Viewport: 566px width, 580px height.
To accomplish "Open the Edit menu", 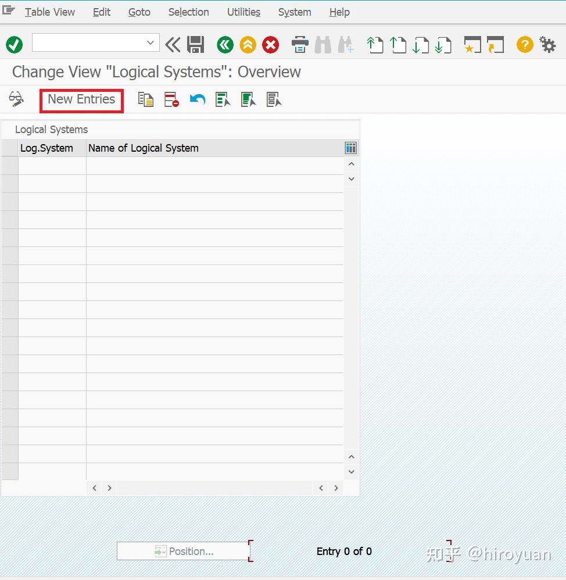I will click(x=102, y=12).
